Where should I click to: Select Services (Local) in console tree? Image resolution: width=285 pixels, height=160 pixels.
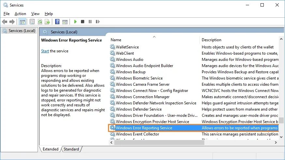point(19,31)
